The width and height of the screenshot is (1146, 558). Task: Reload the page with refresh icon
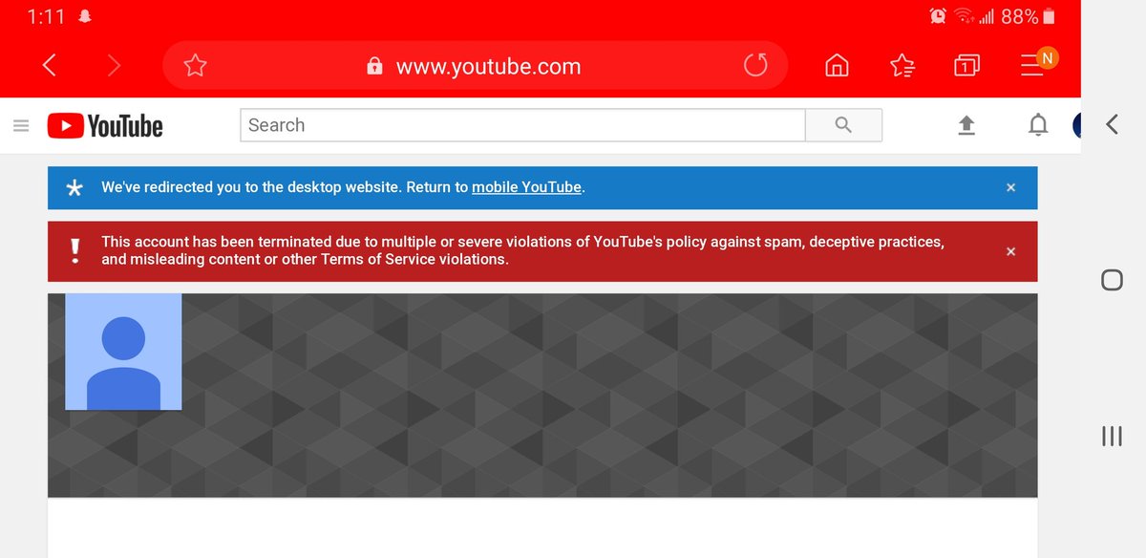point(755,65)
